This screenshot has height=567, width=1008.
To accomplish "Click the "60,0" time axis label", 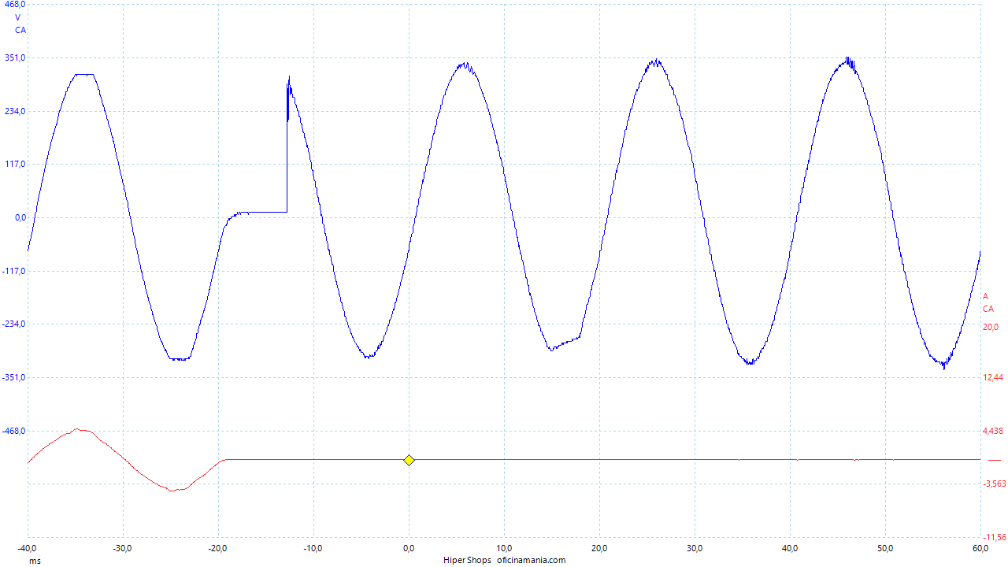I will pyautogui.click(x=980, y=548).
